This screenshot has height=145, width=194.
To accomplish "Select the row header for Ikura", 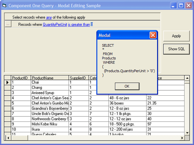I will click(x=8, y=129).
